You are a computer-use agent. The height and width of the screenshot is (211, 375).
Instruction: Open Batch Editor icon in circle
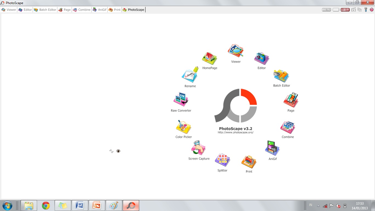pos(281,76)
